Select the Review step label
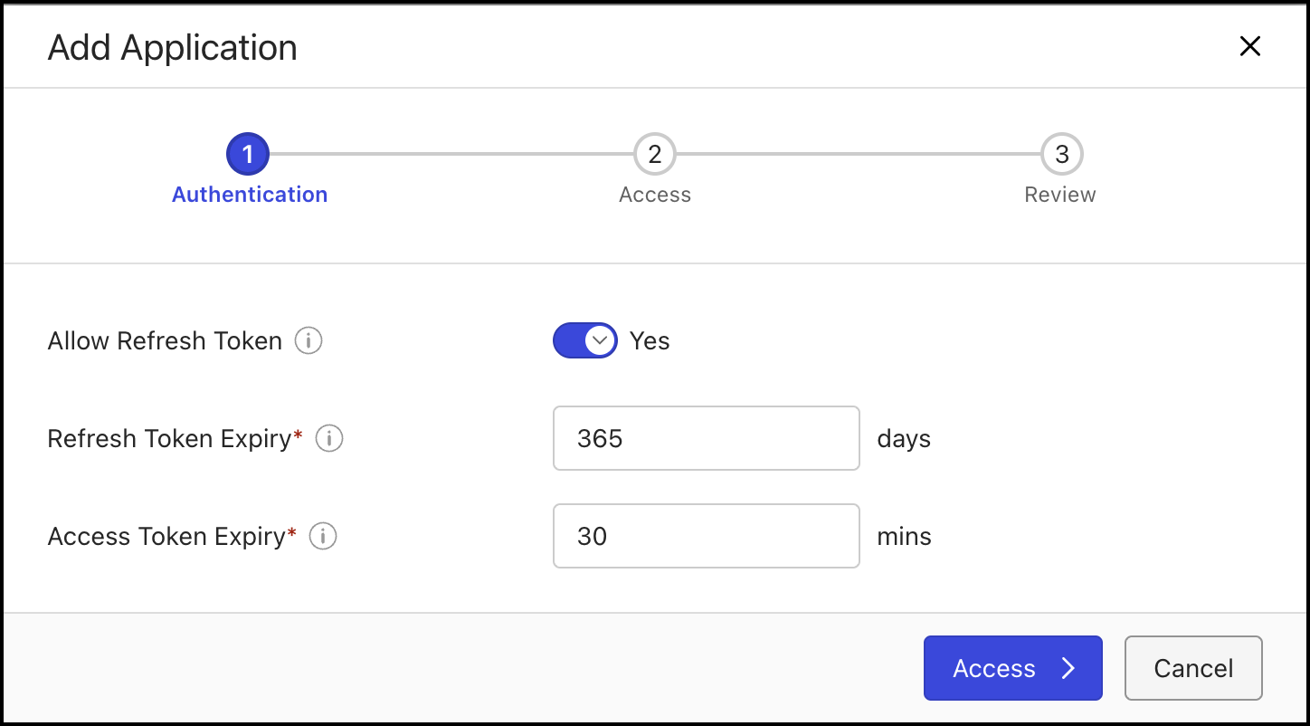 [1059, 195]
